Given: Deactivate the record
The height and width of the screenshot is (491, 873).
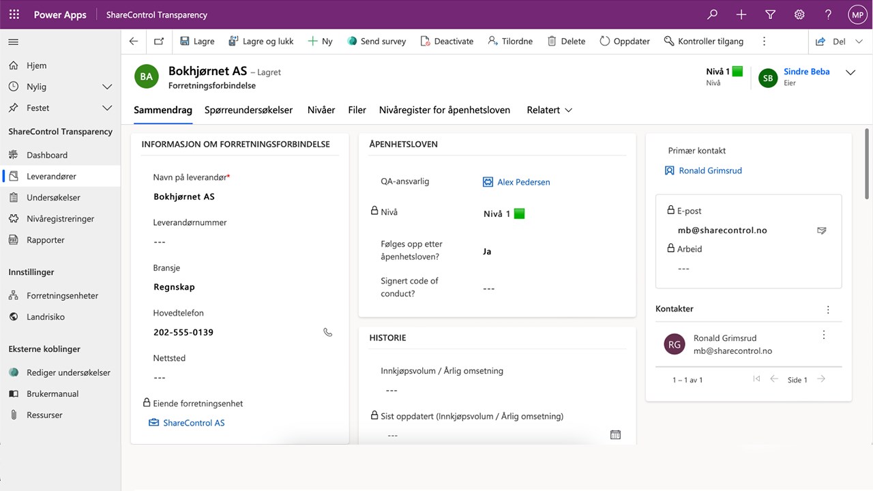Looking at the screenshot, I should click(447, 41).
